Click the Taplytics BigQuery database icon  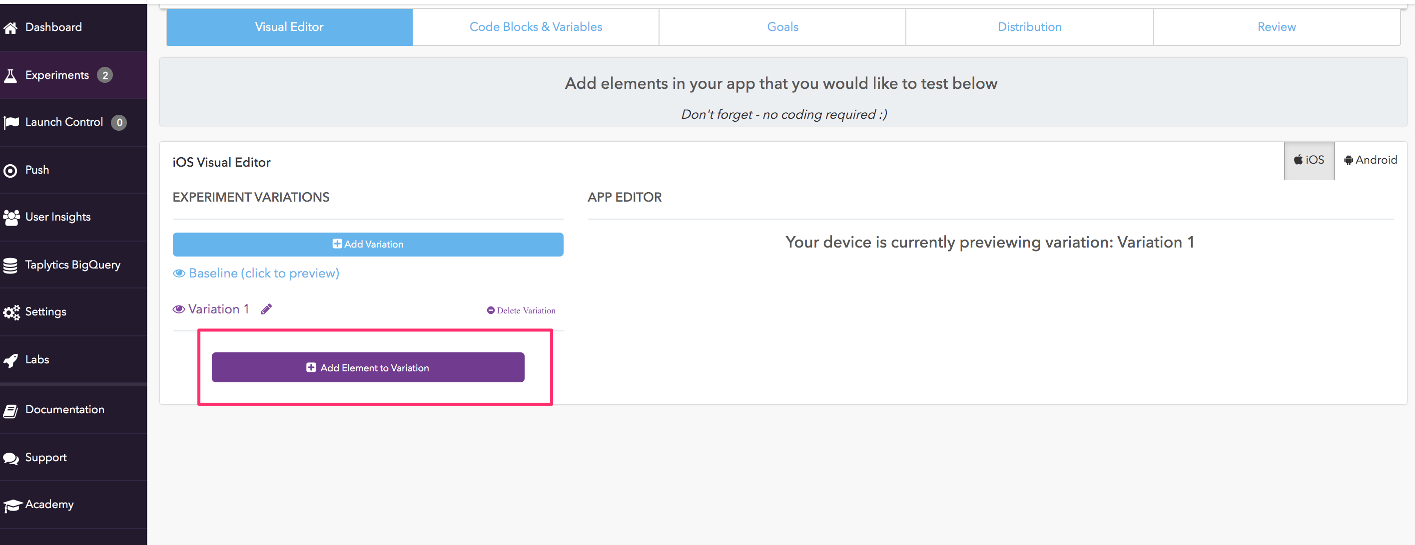[x=10, y=266]
